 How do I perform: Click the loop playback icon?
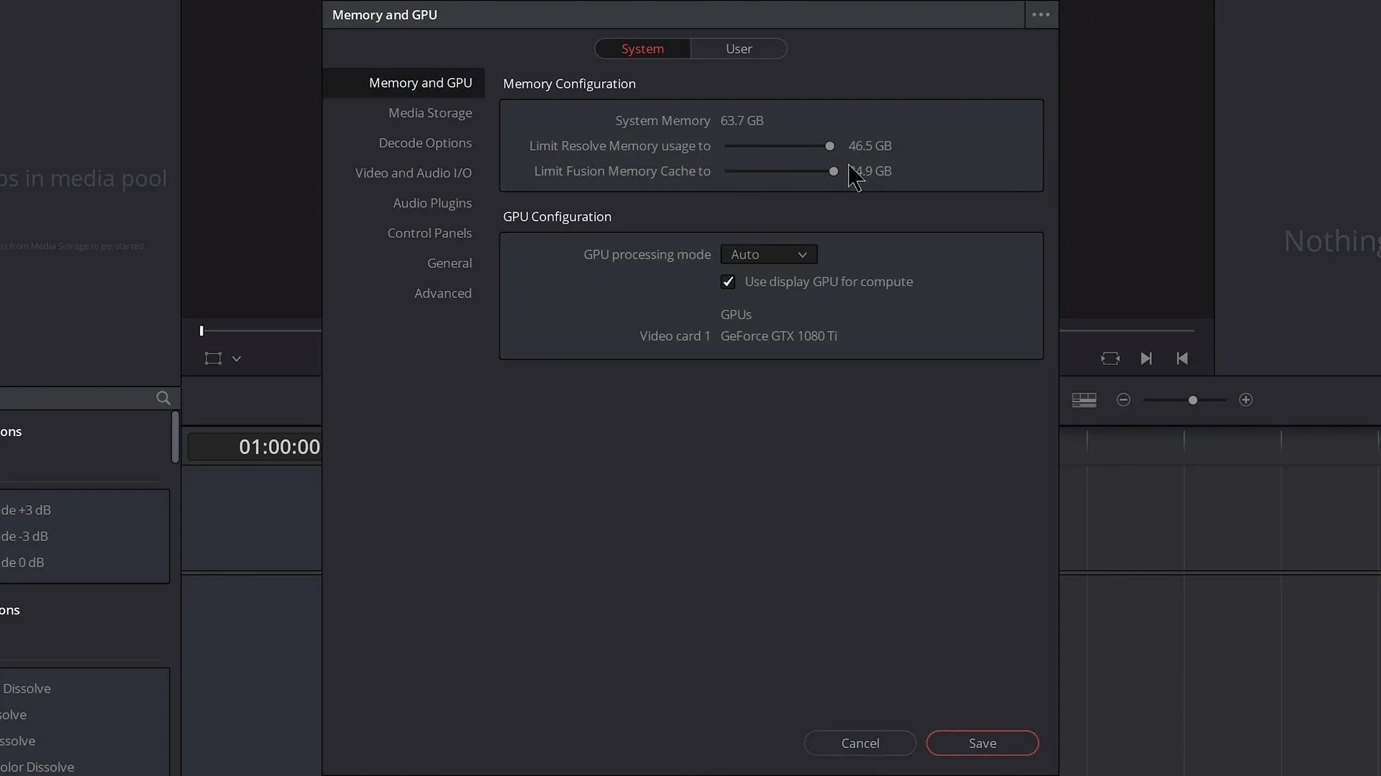coord(1110,359)
